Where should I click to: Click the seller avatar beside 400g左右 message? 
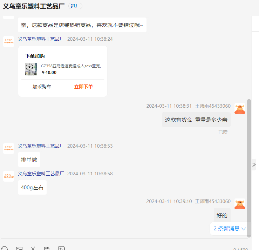click(8, 176)
